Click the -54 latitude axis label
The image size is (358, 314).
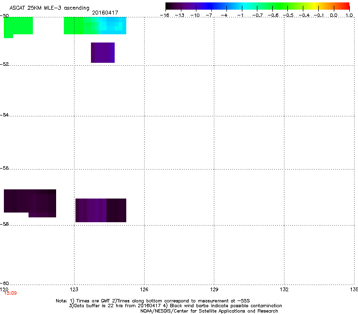pyautogui.click(x=4, y=114)
